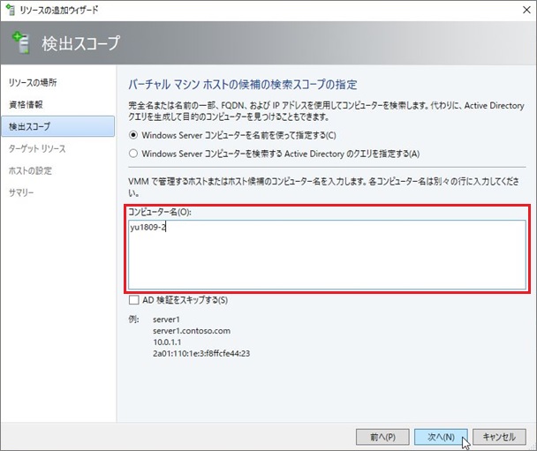Screen dimensions: 537x451
Task: Select the 検出スコープ step in the sidebar
Action: click(x=28, y=126)
